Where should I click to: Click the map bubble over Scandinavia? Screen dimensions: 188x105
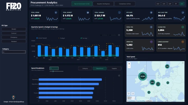tap(167, 66)
